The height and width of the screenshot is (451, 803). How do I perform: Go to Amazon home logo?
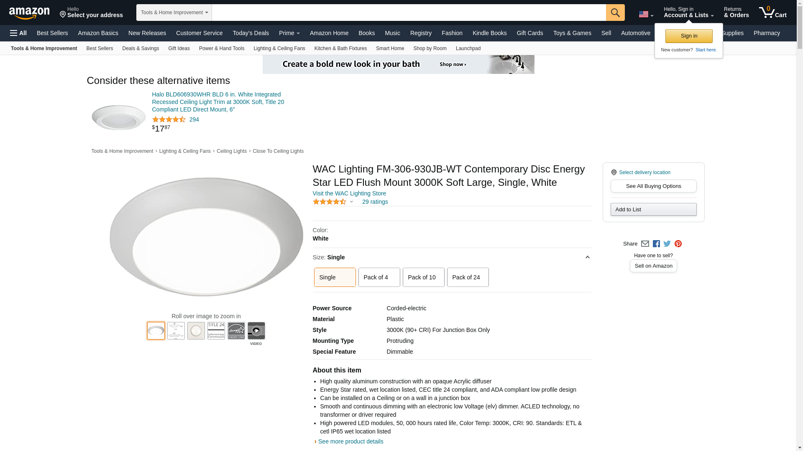[29, 13]
